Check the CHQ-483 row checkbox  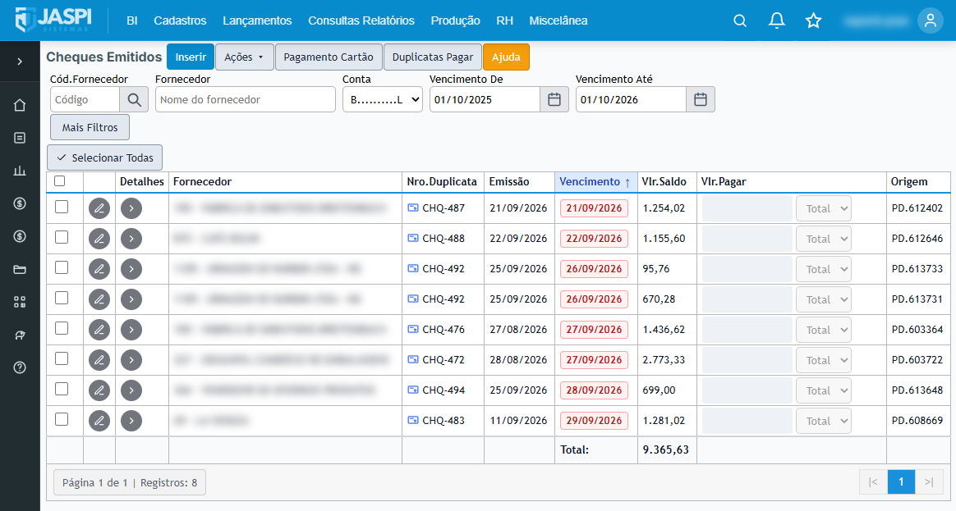coord(62,420)
